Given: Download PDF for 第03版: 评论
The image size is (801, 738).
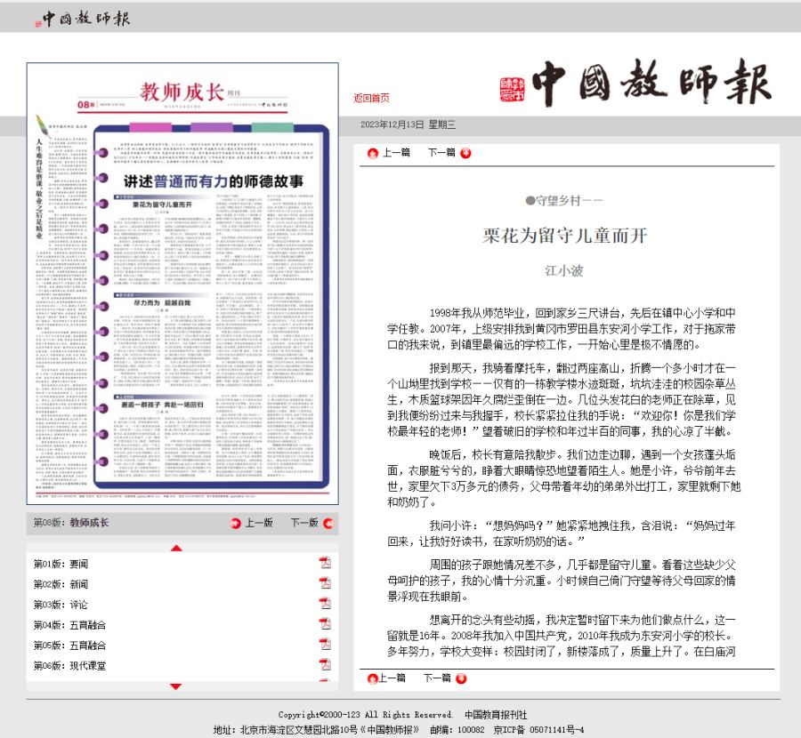Looking at the screenshot, I should click(x=325, y=603).
